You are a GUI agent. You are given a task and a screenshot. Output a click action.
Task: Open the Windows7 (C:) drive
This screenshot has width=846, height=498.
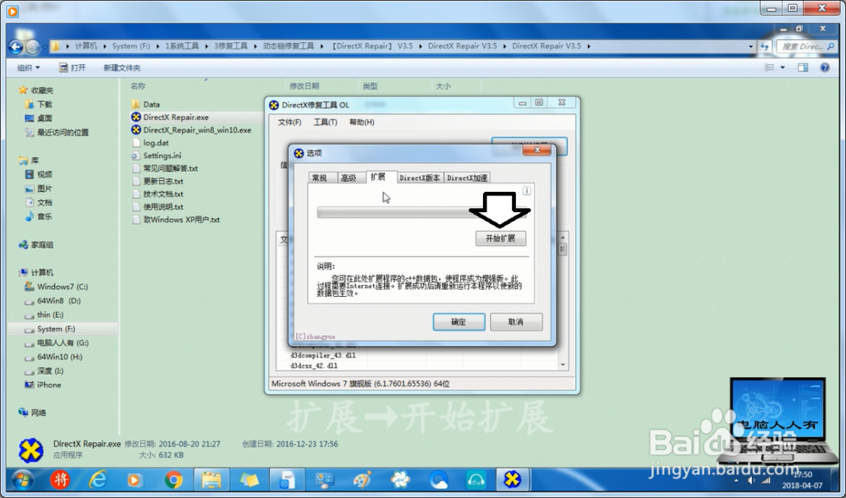click(x=56, y=287)
